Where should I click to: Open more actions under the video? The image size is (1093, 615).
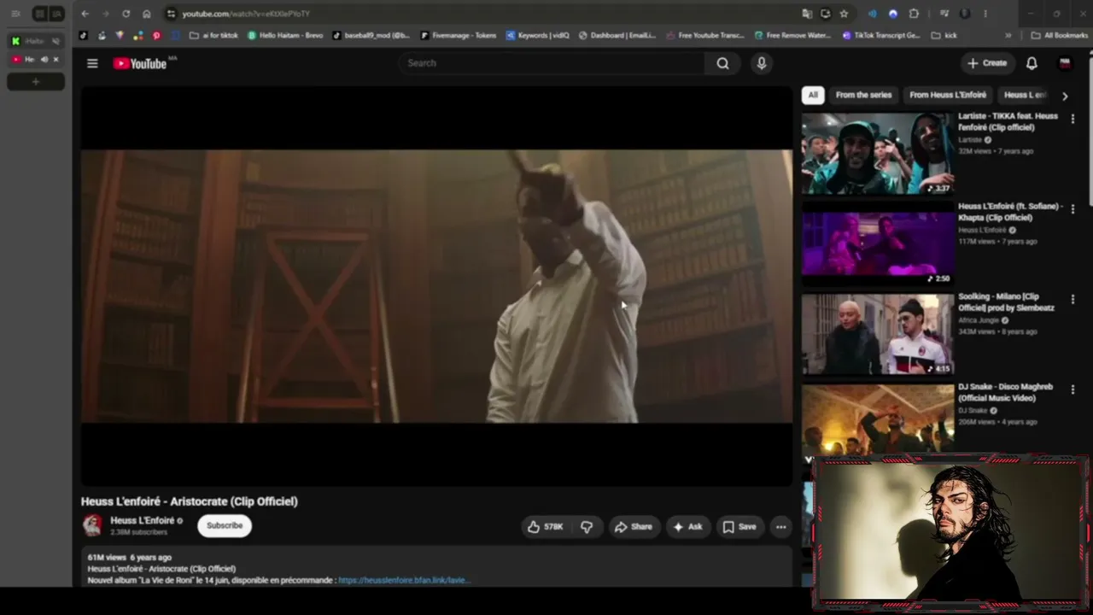pos(780,527)
